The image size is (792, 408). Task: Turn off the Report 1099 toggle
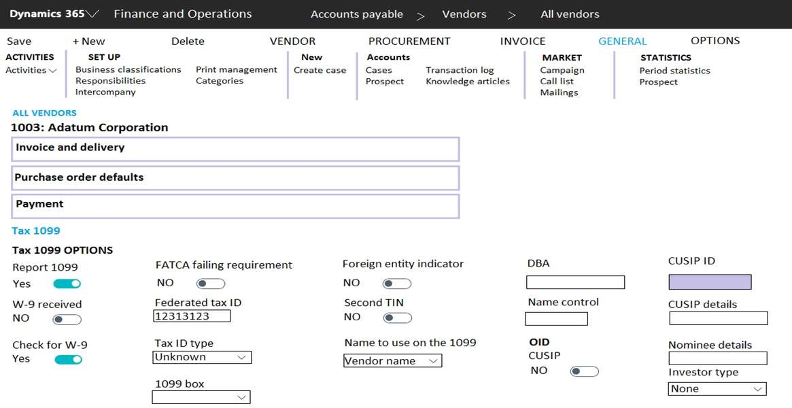click(67, 284)
